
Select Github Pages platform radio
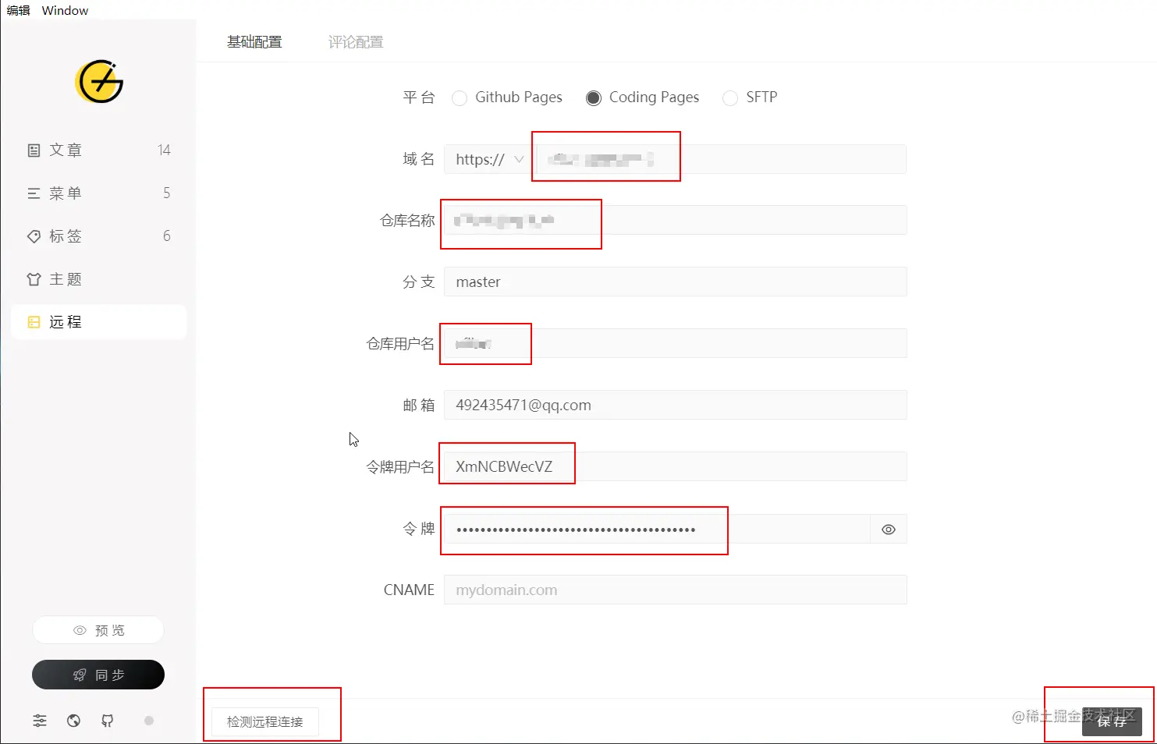tap(460, 97)
